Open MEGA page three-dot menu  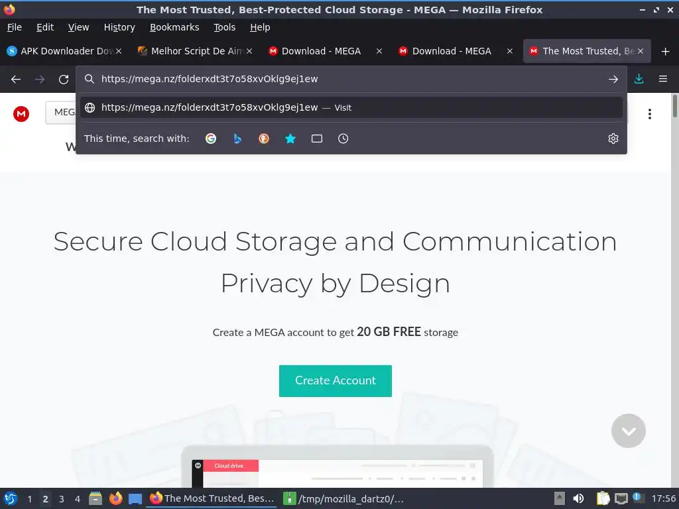[650, 114]
